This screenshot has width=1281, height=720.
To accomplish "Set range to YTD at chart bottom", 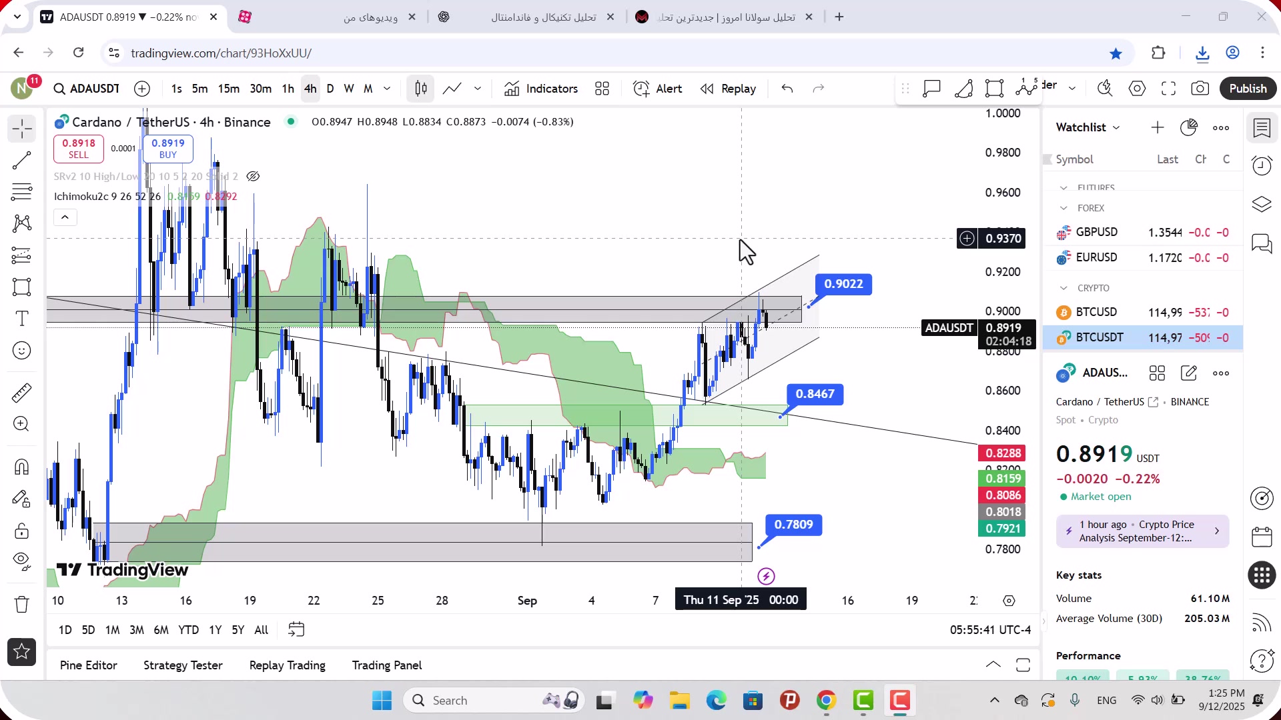I will (188, 630).
